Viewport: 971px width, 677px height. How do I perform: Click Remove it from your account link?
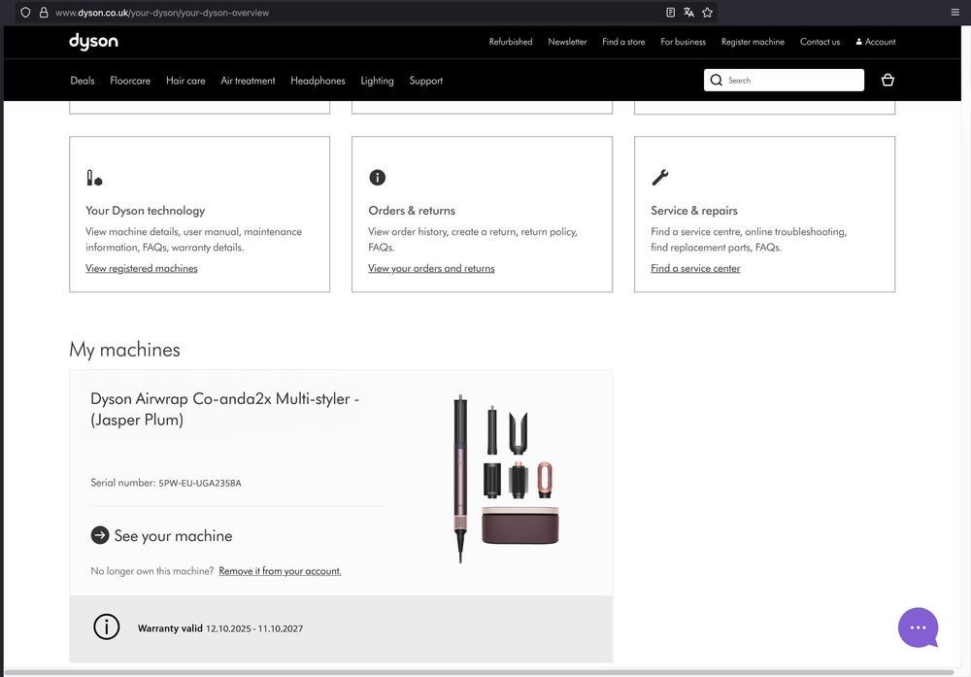click(280, 571)
